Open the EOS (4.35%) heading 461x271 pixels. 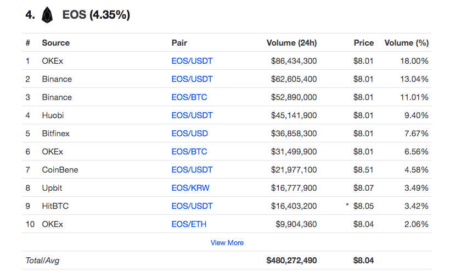click(x=96, y=15)
